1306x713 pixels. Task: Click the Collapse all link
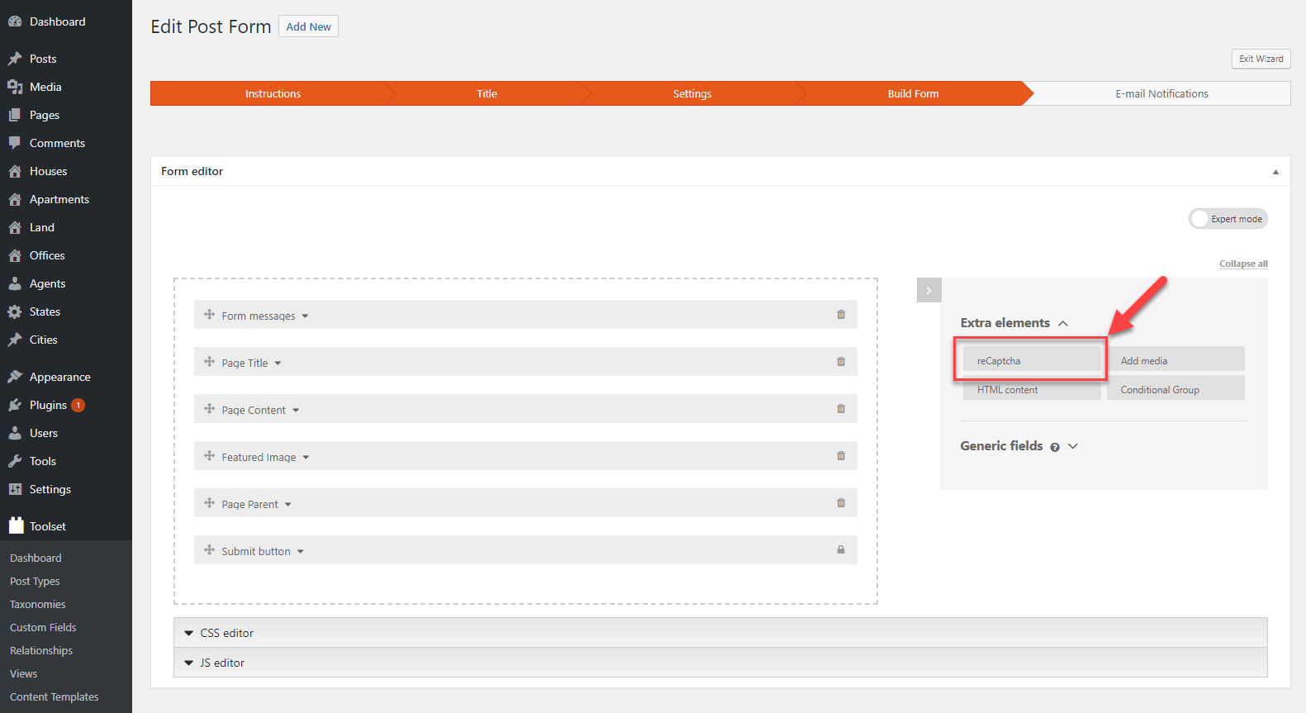pos(1243,264)
